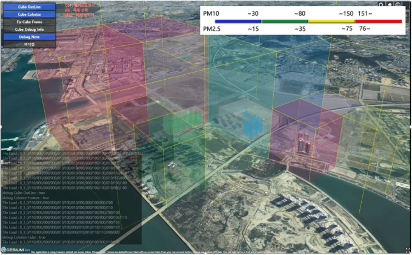Toggle the Cube OutLine button
This screenshot has height=255, width=412.
(x=29, y=6)
